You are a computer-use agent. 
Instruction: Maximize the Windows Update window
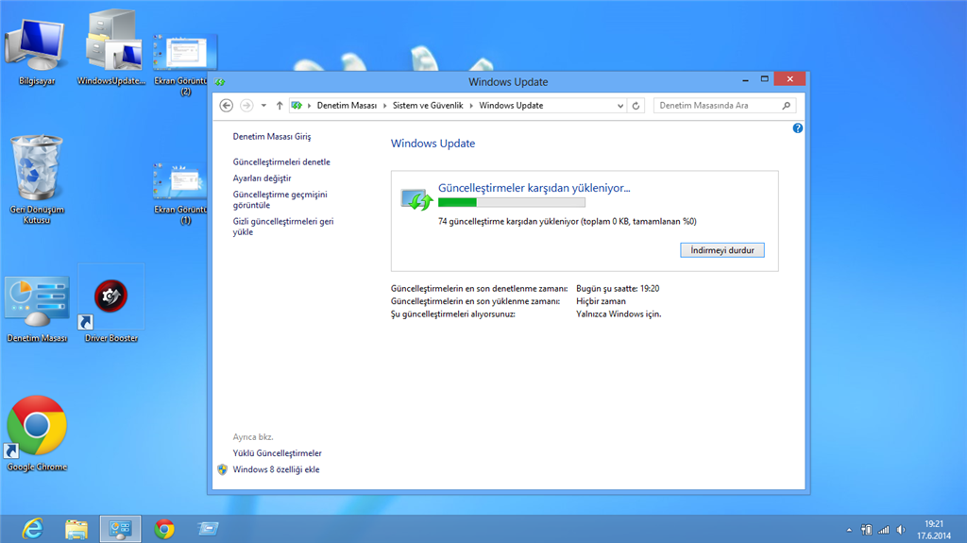pyautogui.click(x=765, y=79)
